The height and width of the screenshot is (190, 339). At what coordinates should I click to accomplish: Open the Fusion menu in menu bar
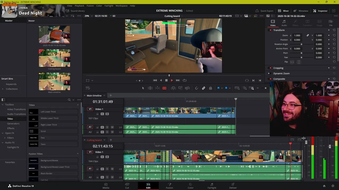[x=90, y=6]
